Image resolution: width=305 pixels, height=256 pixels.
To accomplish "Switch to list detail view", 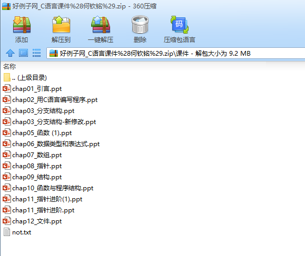I will [36, 53].
